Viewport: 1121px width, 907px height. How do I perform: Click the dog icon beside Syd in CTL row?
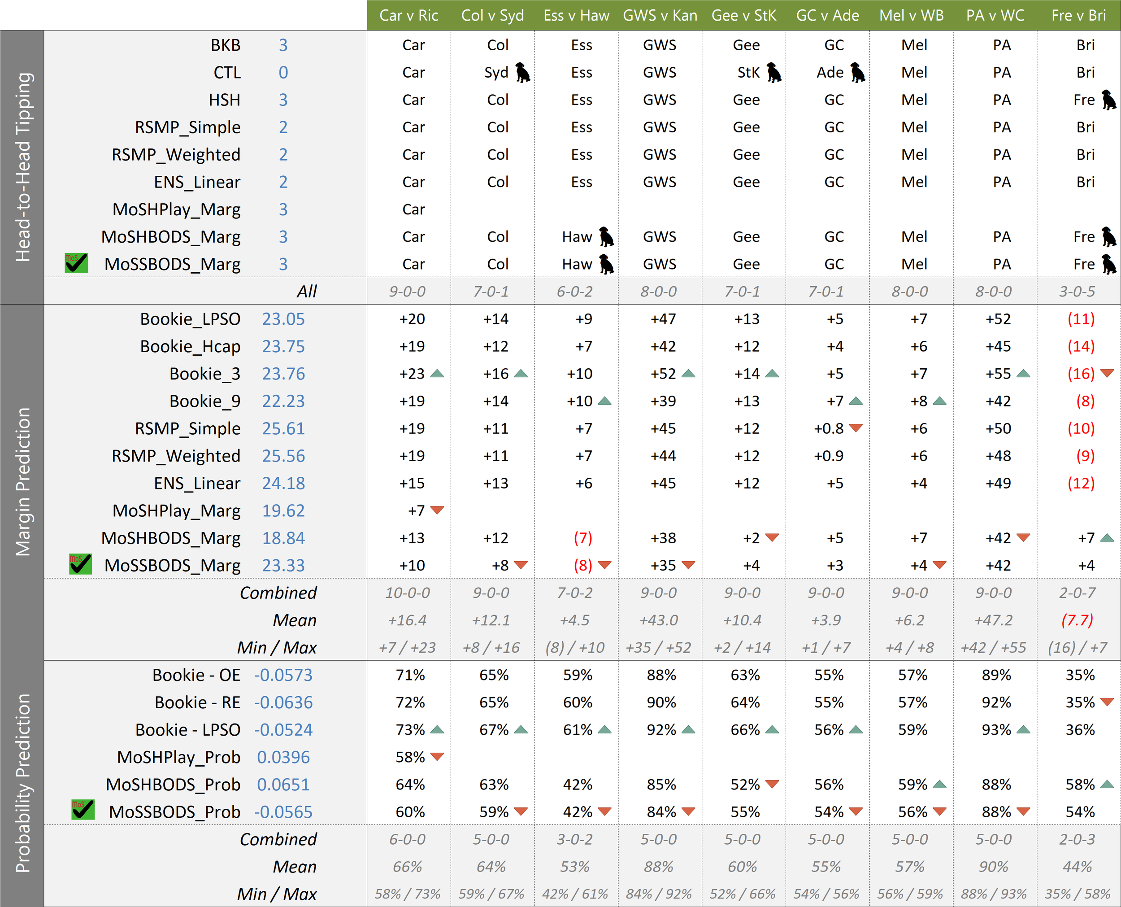point(523,73)
